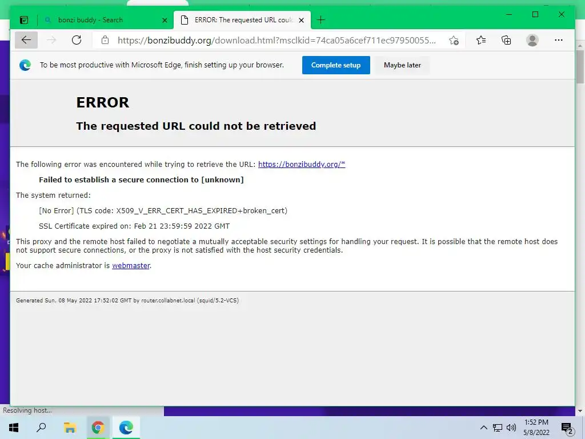Open the Collections icon
The image size is (585, 439).
[x=506, y=40]
